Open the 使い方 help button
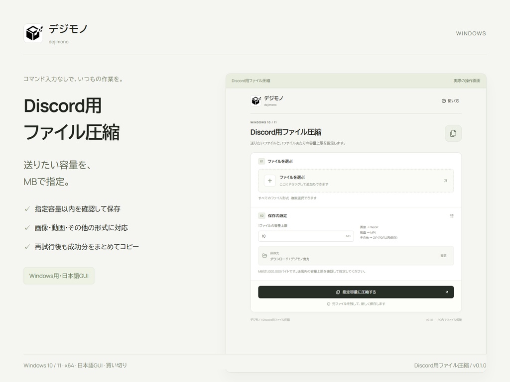510x382 pixels. tap(450, 101)
